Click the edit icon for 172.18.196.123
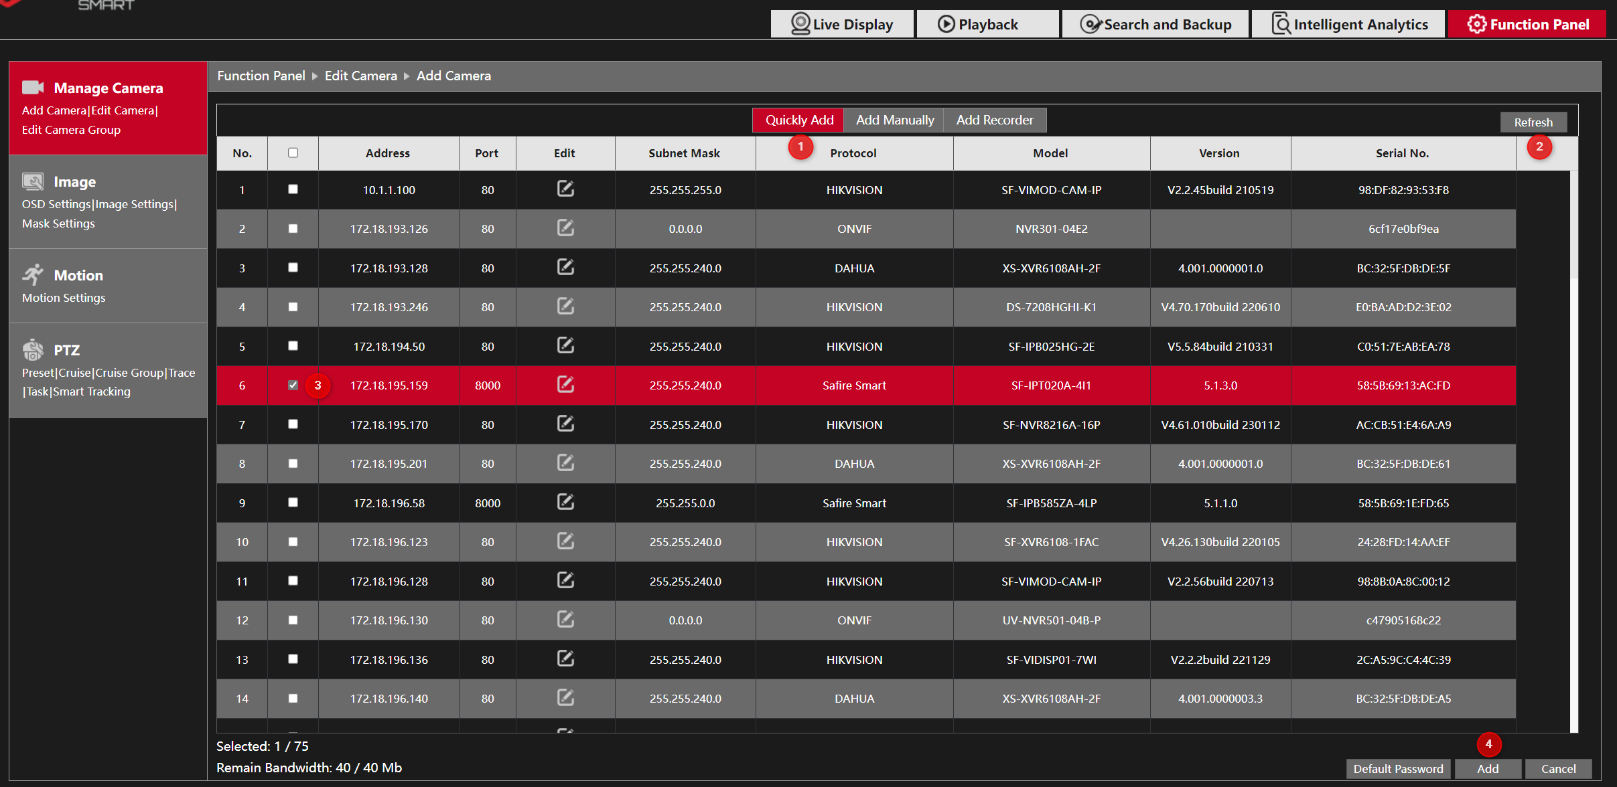 point(565,541)
